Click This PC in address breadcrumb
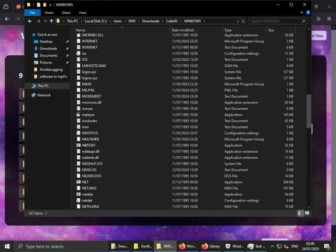The image size is (336, 252). coord(72,21)
